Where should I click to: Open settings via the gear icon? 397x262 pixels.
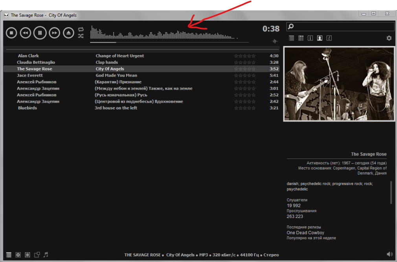(x=389, y=38)
